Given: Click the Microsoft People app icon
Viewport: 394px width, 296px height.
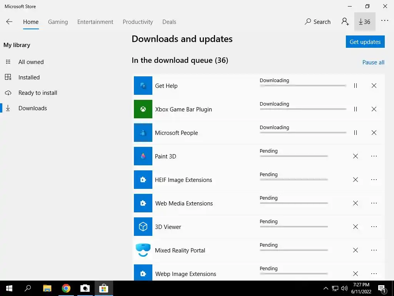Looking at the screenshot, I should pyautogui.click(x=143, y=133).
